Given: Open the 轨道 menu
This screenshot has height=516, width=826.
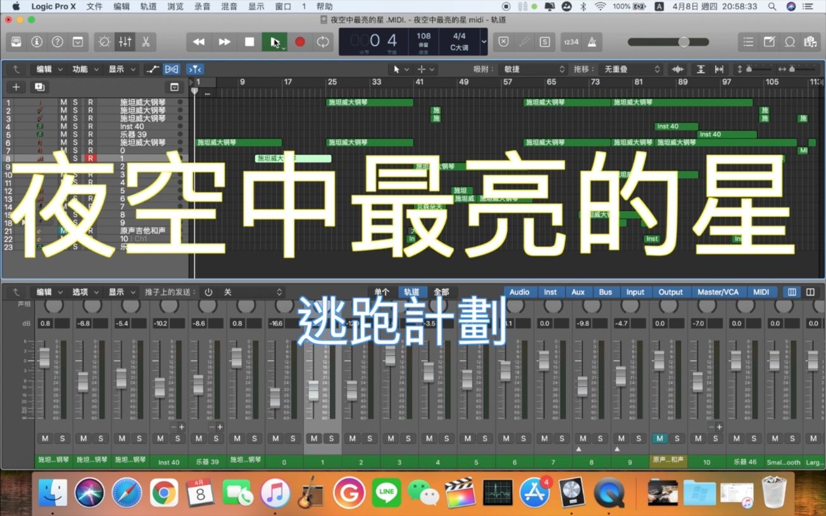Looking at the screenshot, I should coord(149,6).
